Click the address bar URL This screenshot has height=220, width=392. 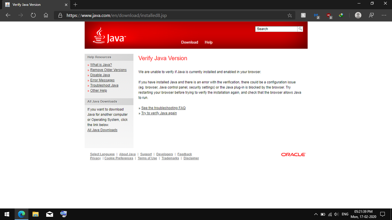coord(117,16)
